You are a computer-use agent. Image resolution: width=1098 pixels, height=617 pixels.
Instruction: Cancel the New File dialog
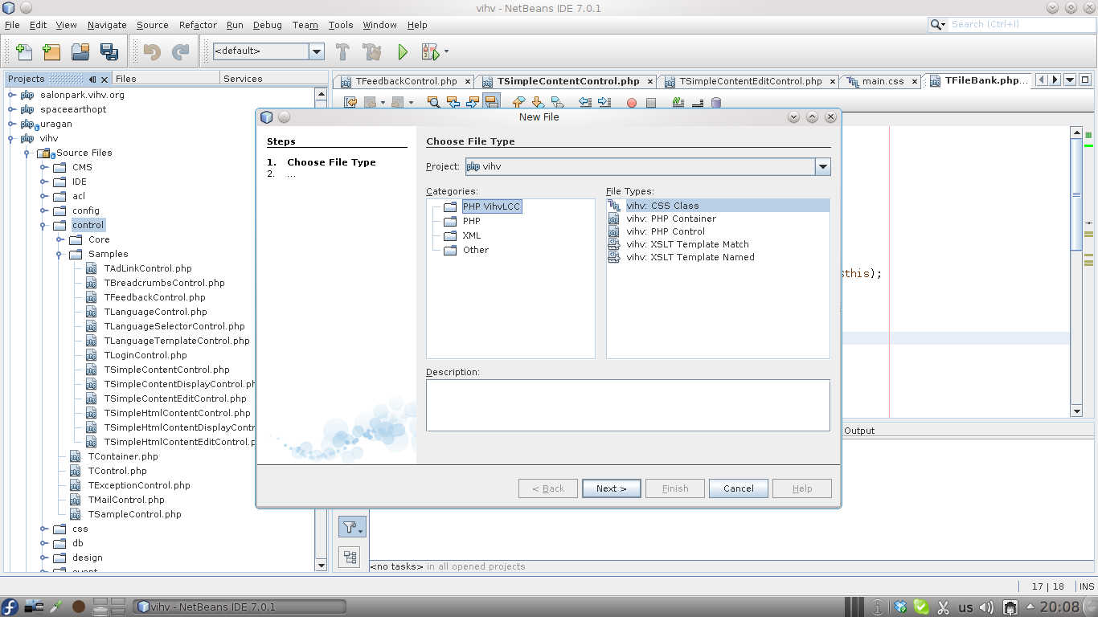(x=738, y=488)
